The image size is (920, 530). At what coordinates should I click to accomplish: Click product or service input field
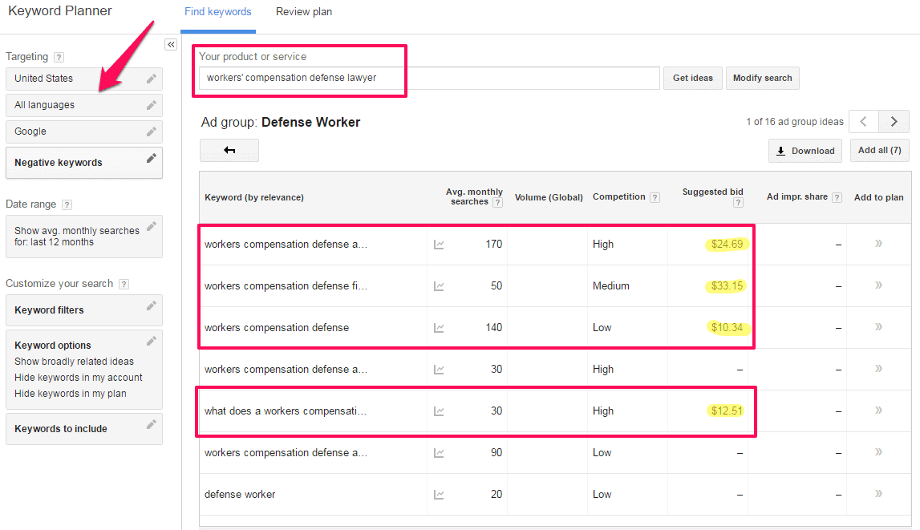click(x=429, y=78)
